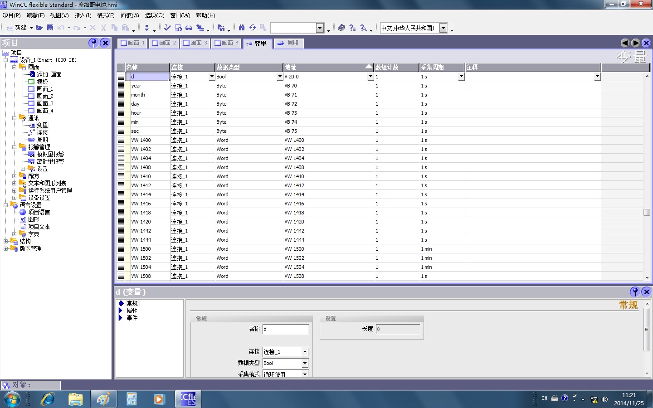This screenshot has width=653, height=408.
Task: Open the 新建 new toolbar button
Action: pos(17,28)
